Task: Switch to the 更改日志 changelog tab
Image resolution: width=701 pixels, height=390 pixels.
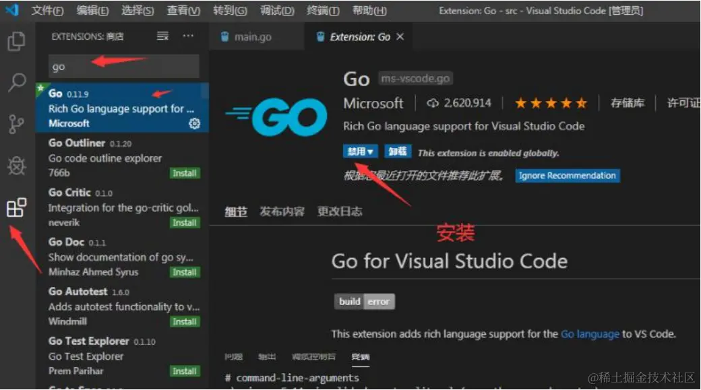Action: click(x=340, y=212)
